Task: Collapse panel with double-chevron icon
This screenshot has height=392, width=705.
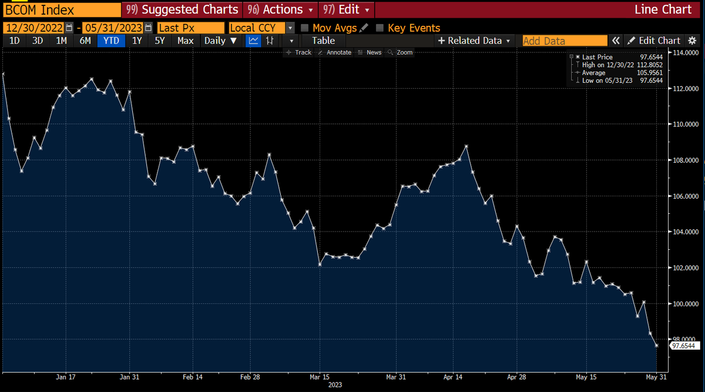Action: [x=616, y=41]
